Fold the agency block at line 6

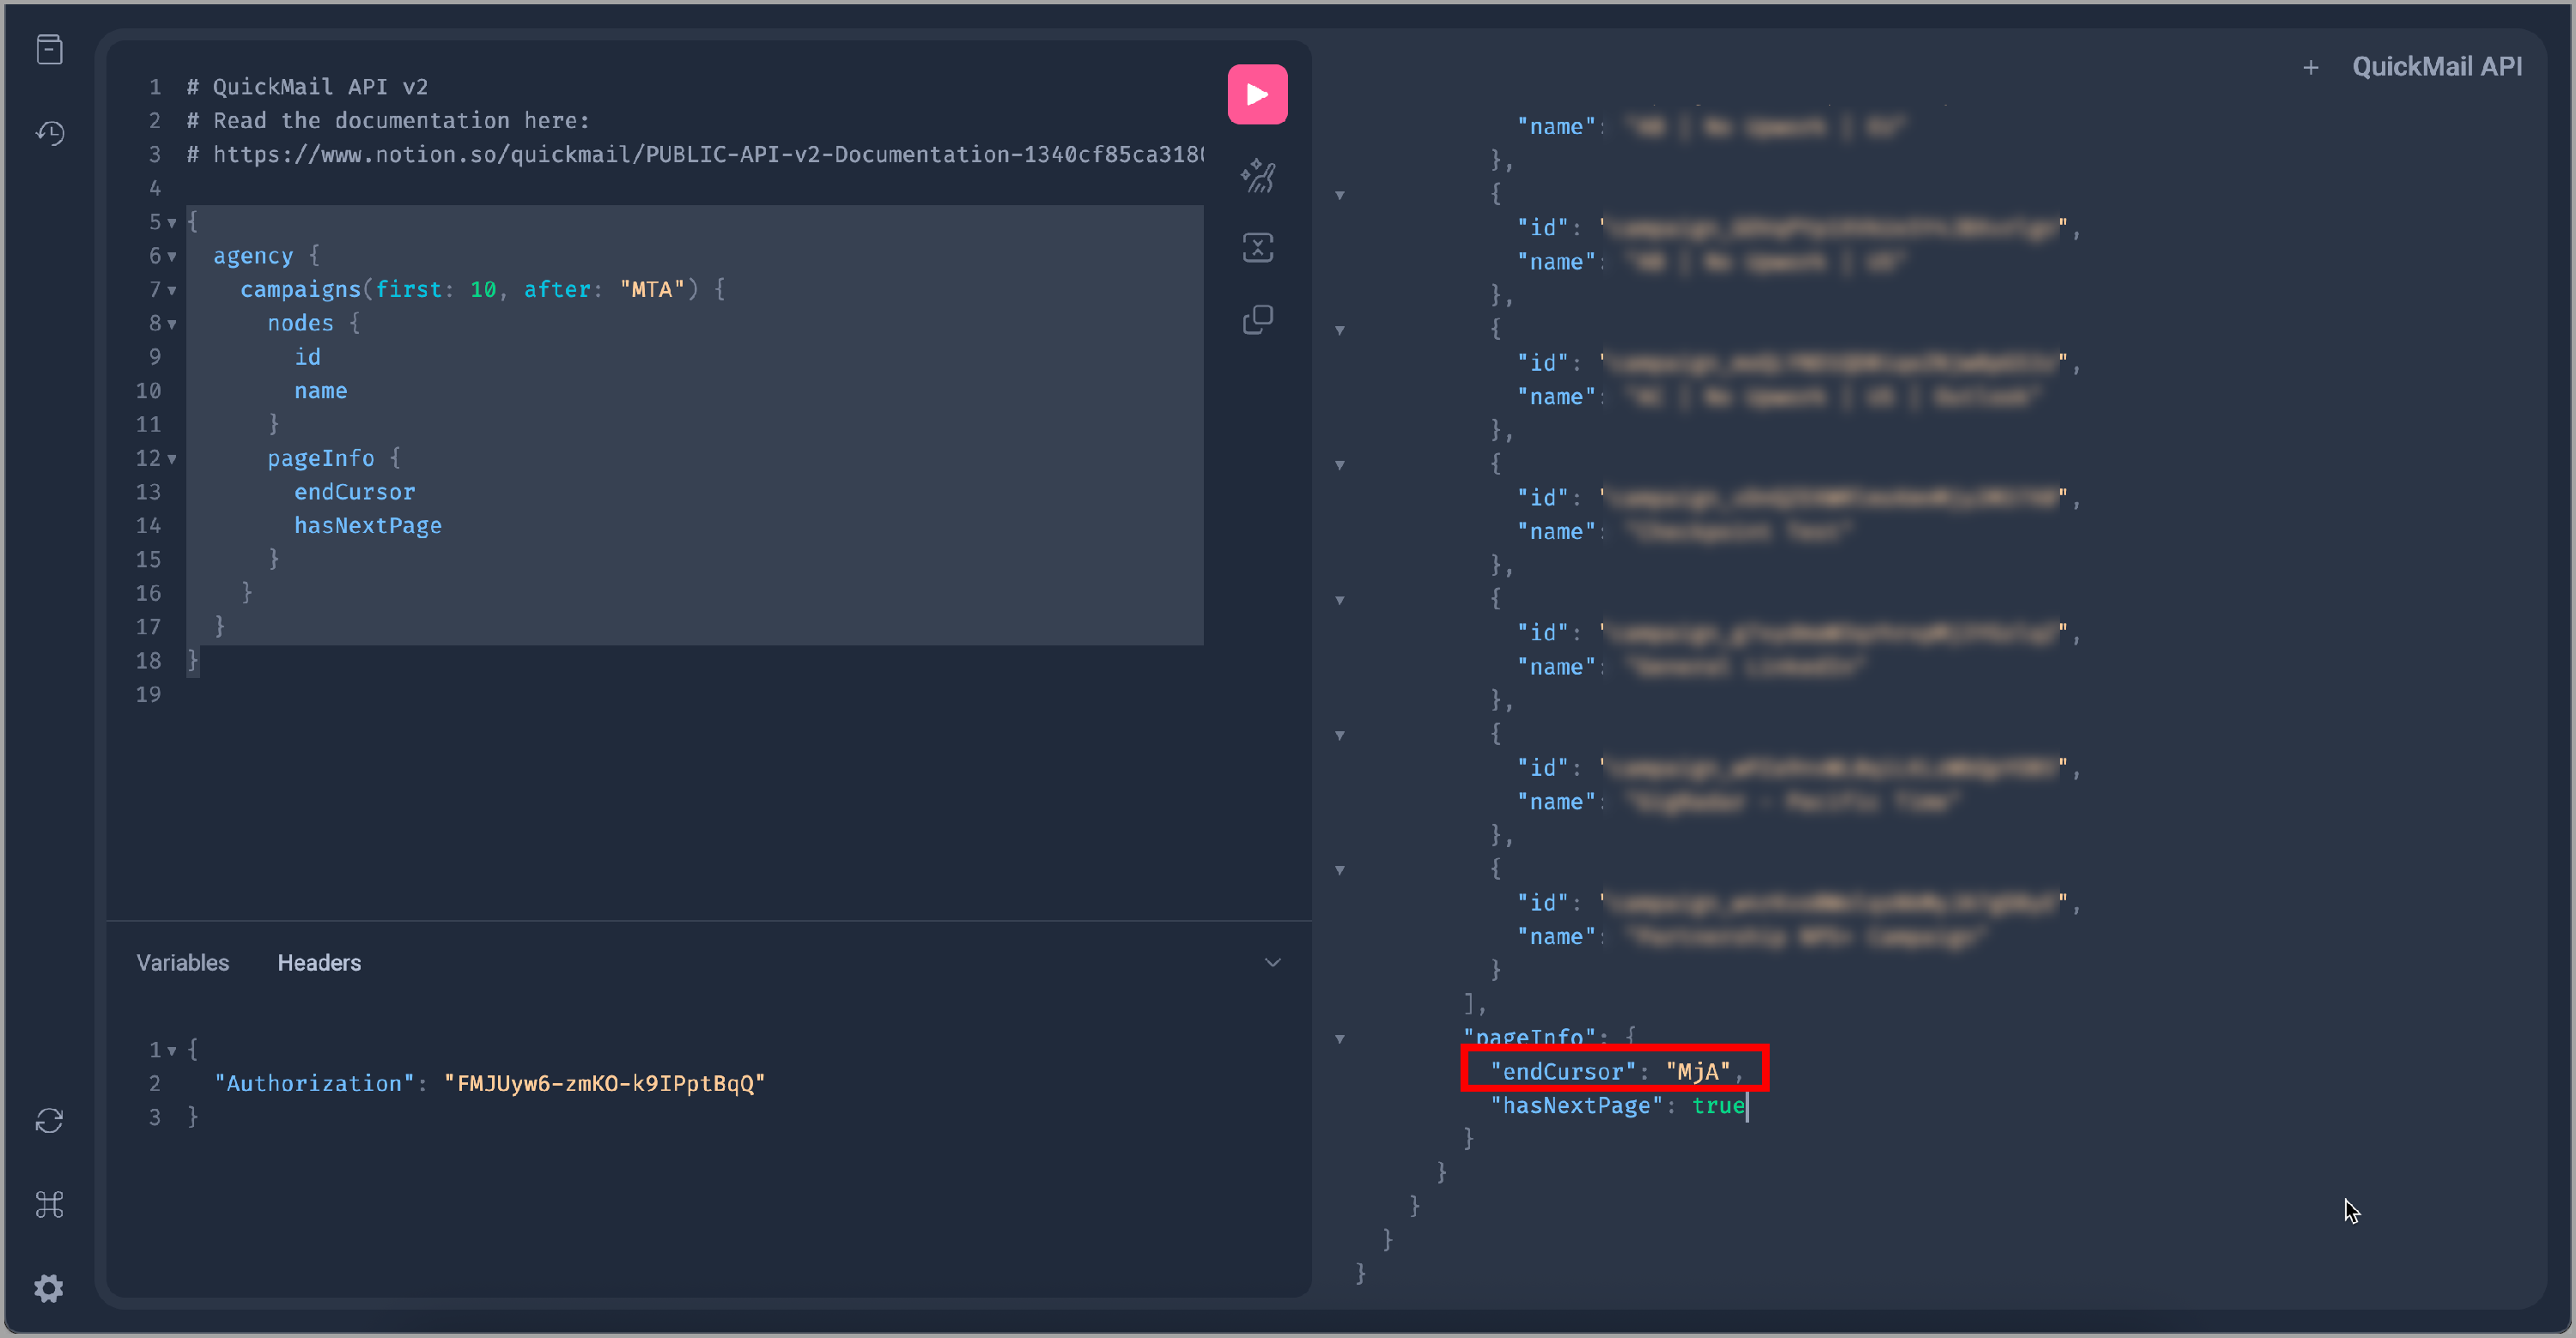[x=172, y=256]
